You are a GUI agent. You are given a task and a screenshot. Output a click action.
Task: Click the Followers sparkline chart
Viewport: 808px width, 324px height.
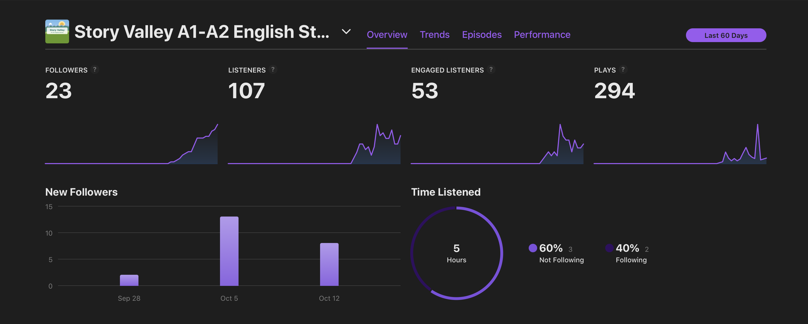pyautogui.click(x=131, y=144)
